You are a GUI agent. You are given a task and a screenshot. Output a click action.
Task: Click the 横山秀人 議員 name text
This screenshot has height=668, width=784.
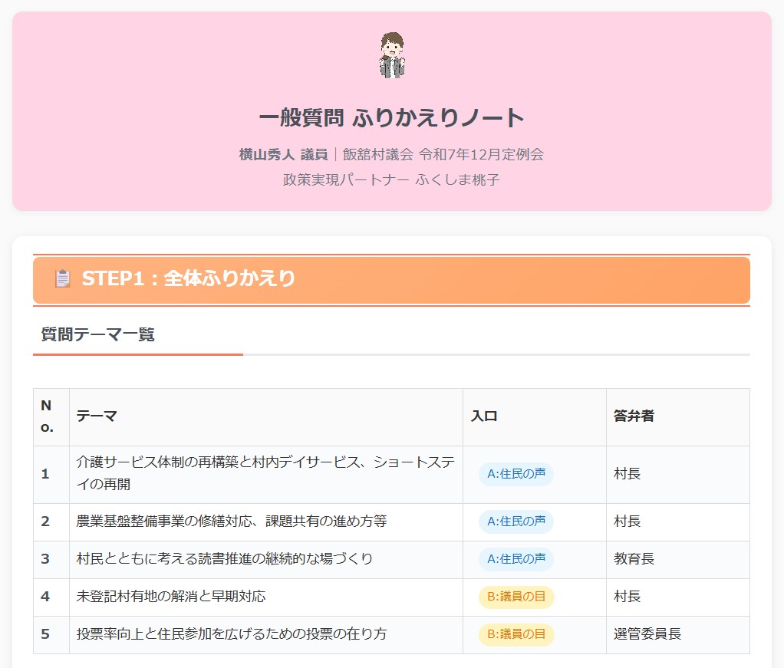coord(283,154)
